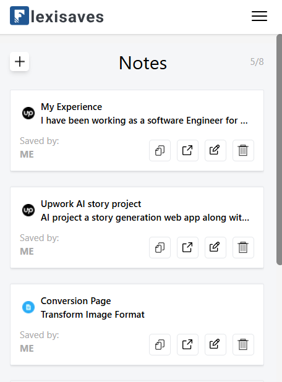Click the Flexisaves logo

pos(57,16)
